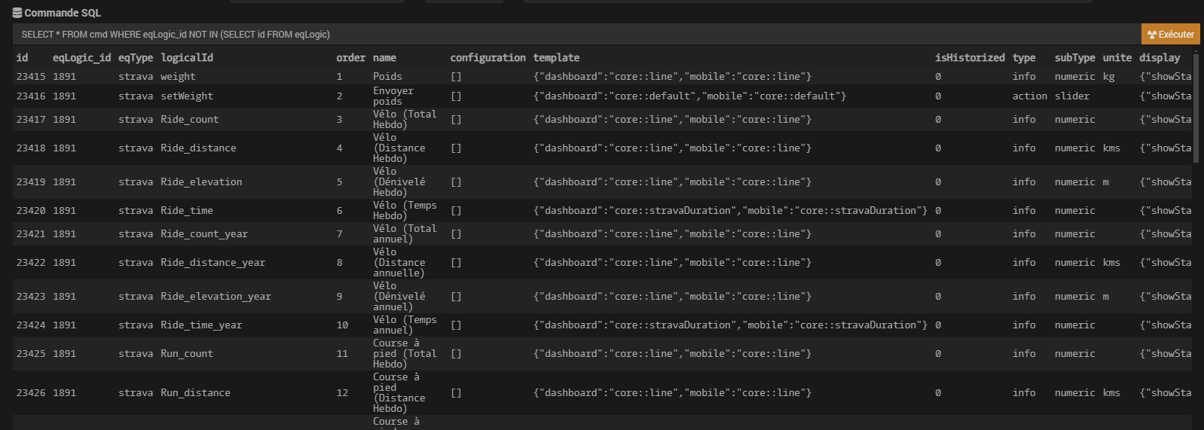Click the slider subType cell
1204x430 pixels.
[1072, 96]
